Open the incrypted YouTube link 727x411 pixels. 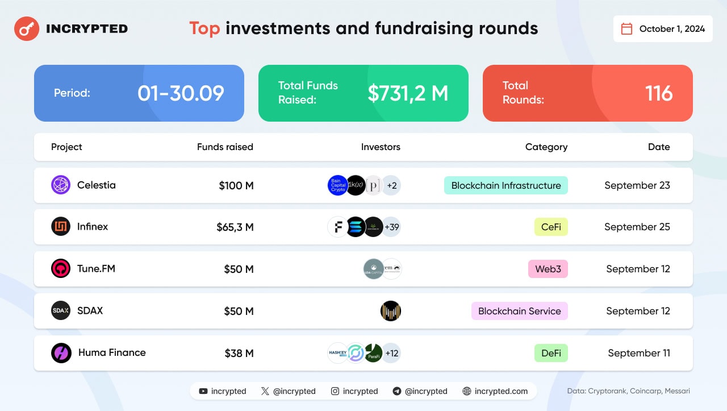click(x=223, y=391)
